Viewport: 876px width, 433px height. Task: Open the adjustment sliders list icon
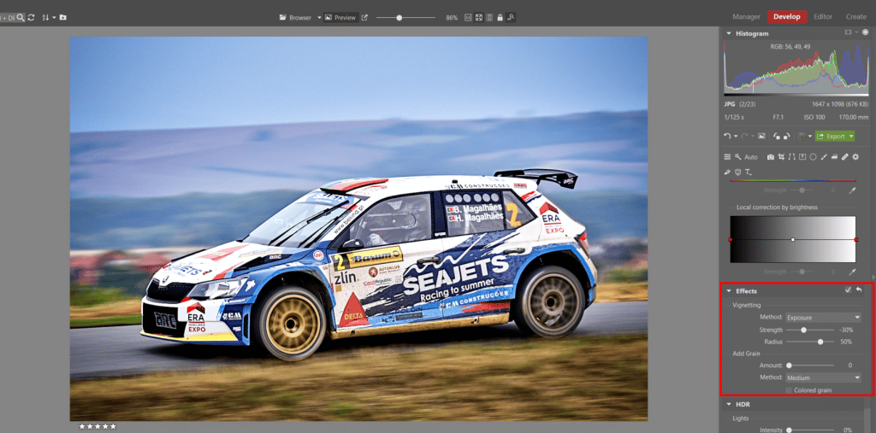(x=727, y=157)
